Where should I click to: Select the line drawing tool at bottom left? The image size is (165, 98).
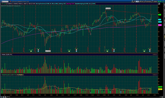[7, 97]
